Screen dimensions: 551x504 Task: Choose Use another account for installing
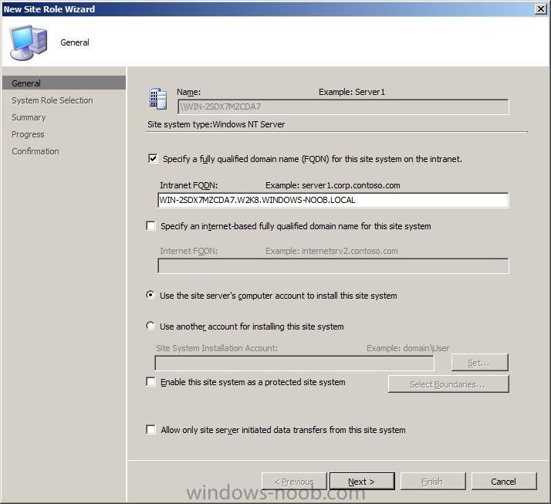pos(150,326)
